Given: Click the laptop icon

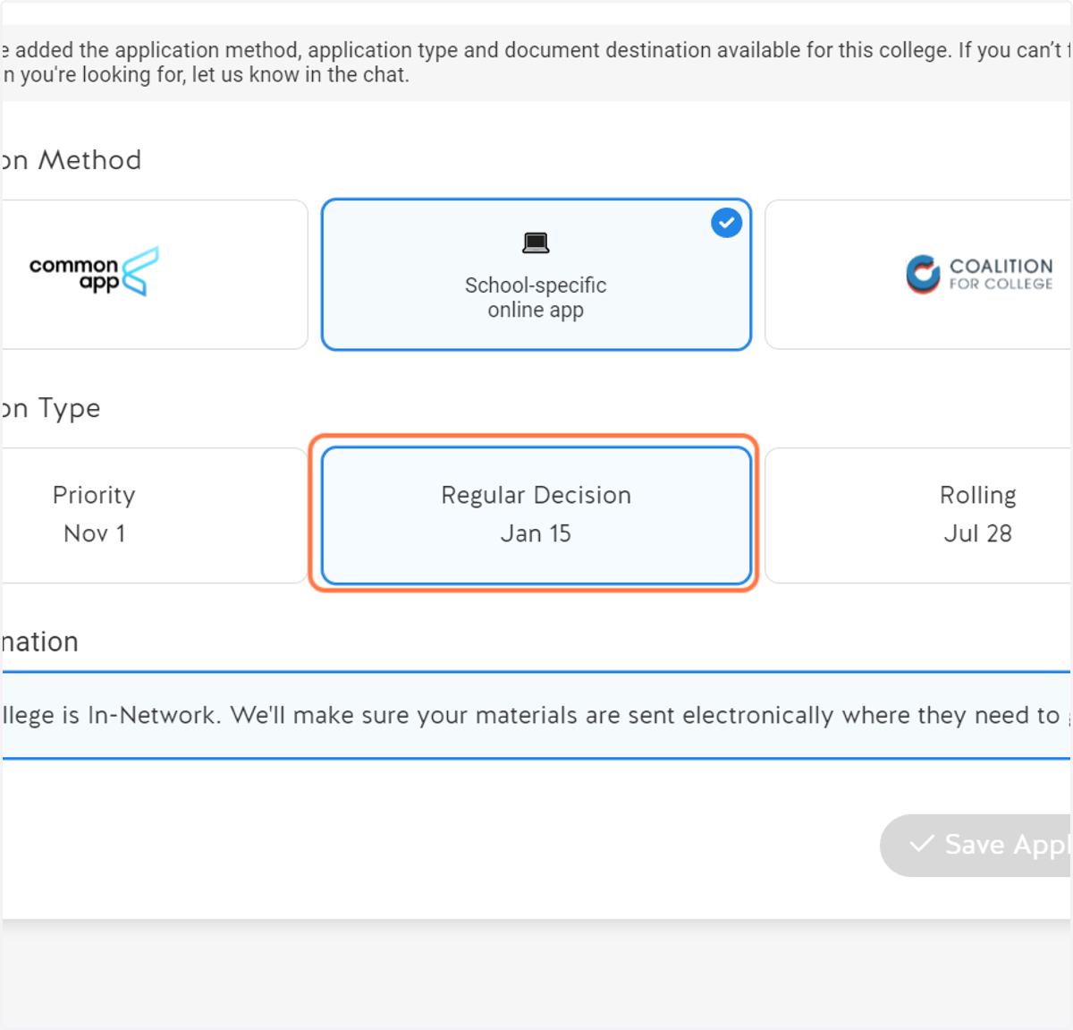Looking at the screenshot, I should pyautogui.click(x=536, y=243).
